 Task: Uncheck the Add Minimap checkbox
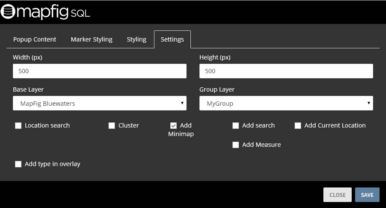[173, 126]
